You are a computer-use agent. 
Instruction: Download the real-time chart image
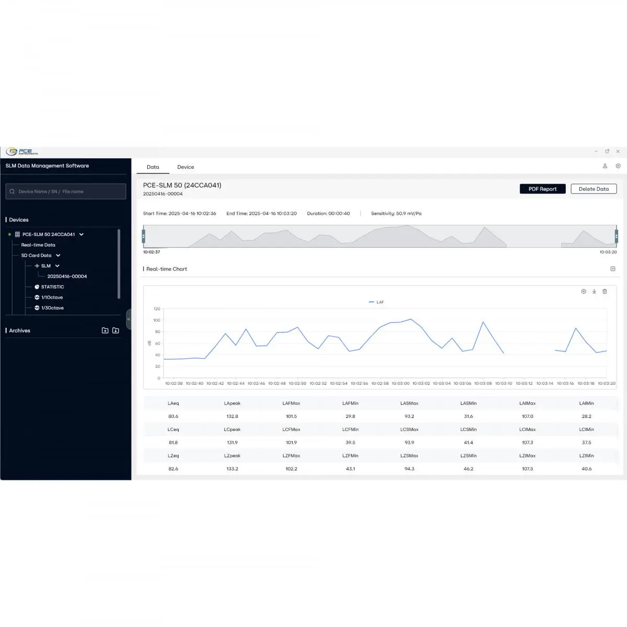(594, 291)
